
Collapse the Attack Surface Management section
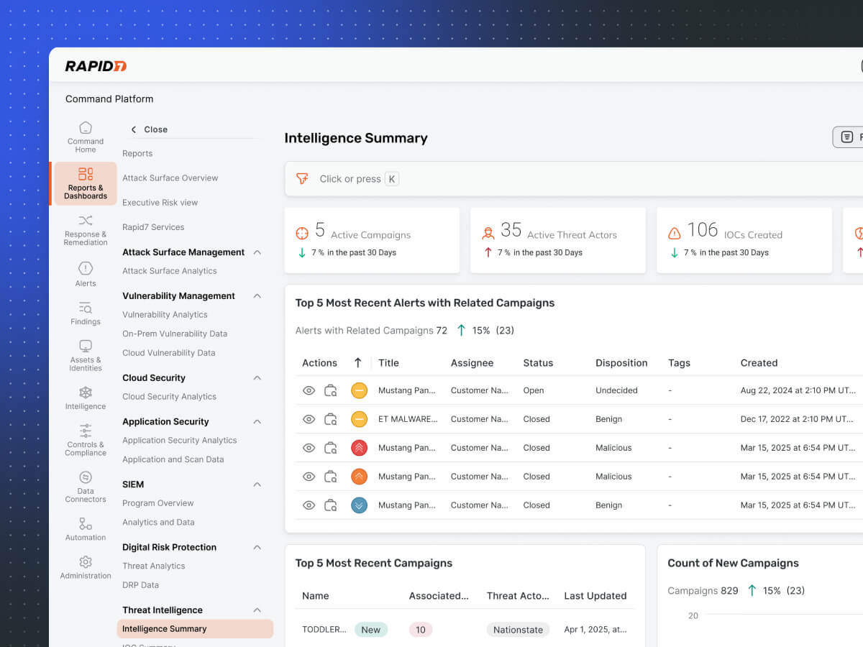[x=257, y=252]
